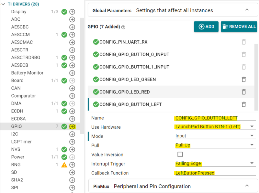Click the ADD button
Image resolution: width=259 pixels, height=193 pixels.
click(206, 27)
